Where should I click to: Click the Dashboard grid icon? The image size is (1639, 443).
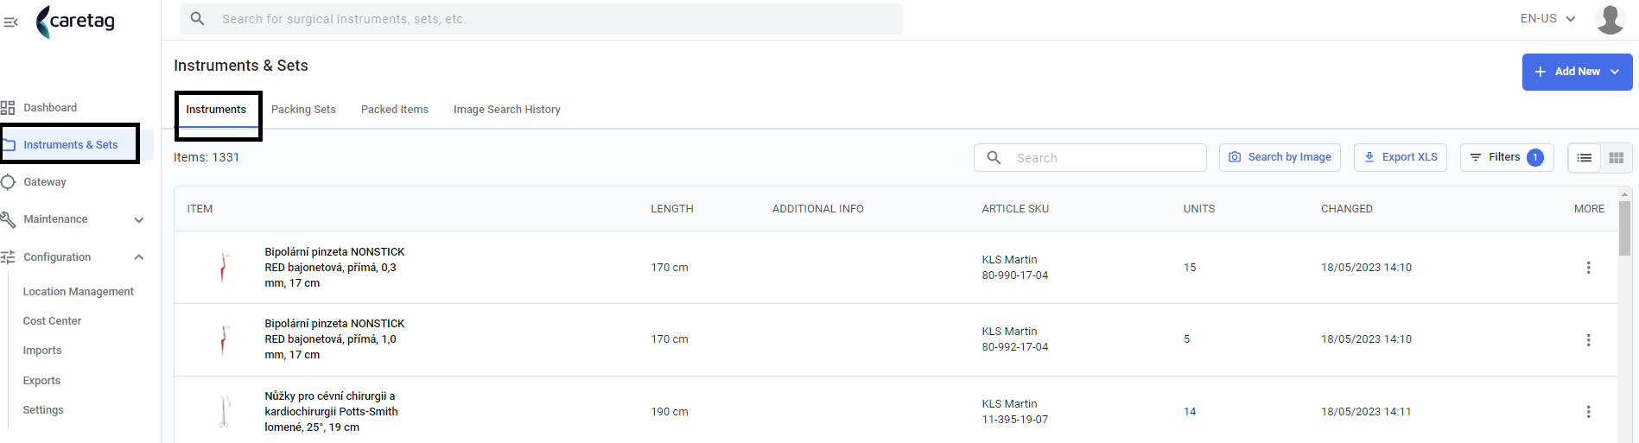8,108
